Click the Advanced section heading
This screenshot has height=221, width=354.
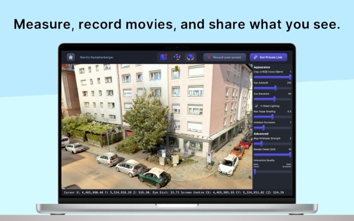(261, 134)
